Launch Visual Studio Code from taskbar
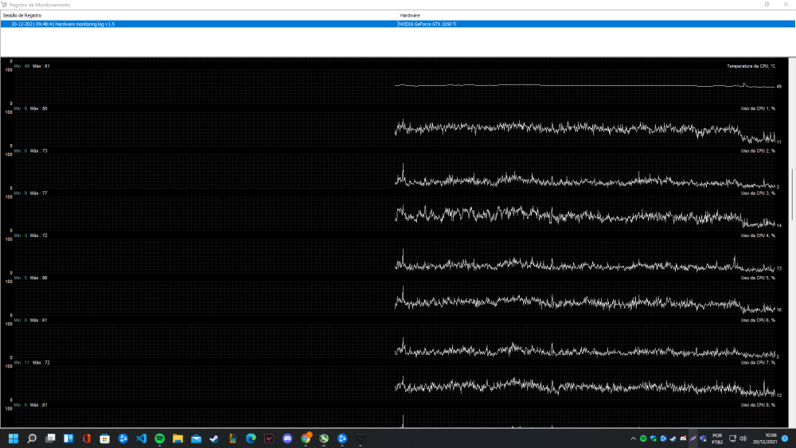The height and width of the screenshot is (448, 796). [x=141, y=438]
